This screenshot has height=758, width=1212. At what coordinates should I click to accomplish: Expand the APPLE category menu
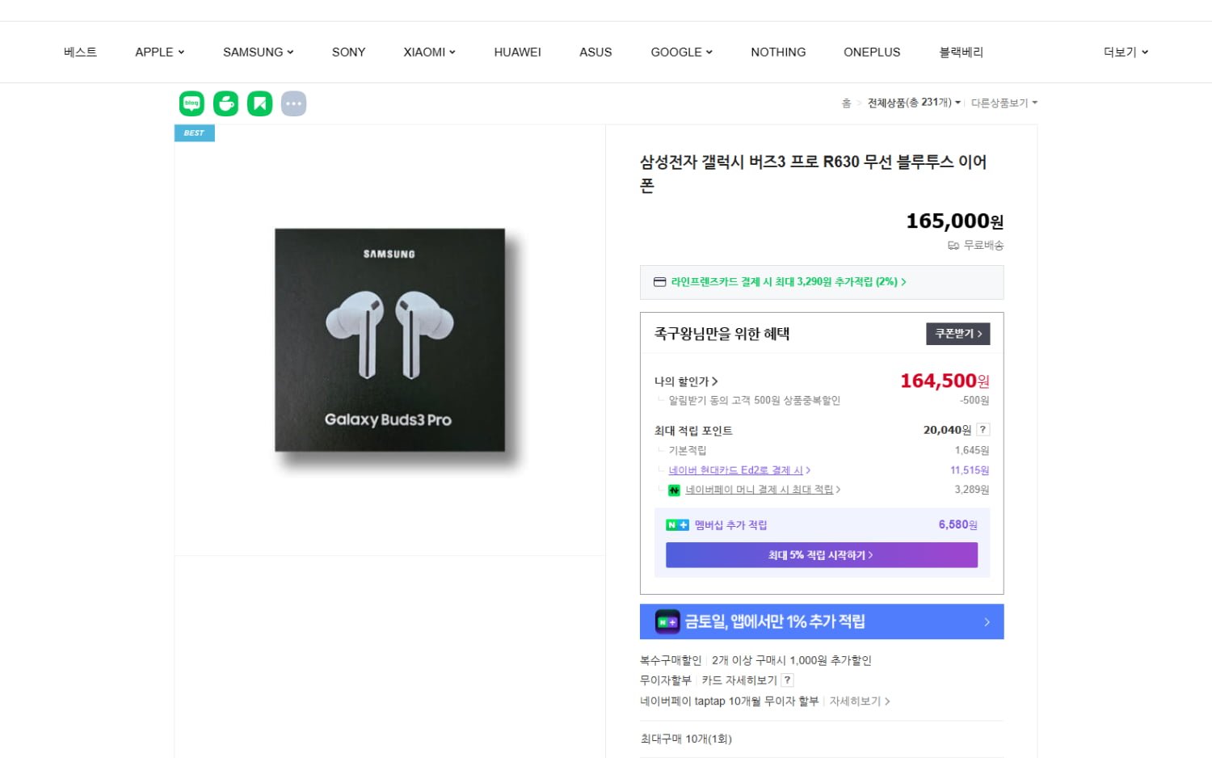pyautogui.click(x=160, y=52)
